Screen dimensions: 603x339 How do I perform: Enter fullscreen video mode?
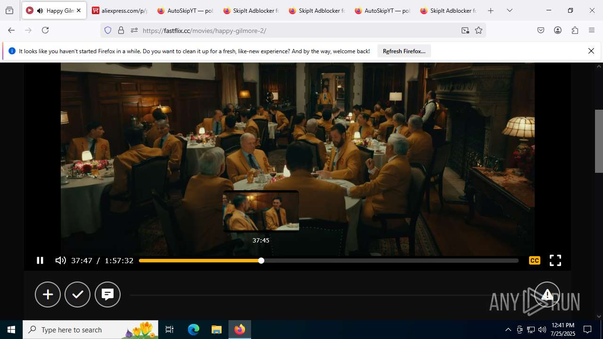click(x=555, y=260)
